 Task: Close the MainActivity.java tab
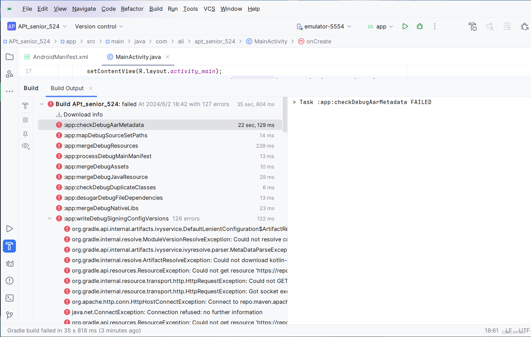168,57
